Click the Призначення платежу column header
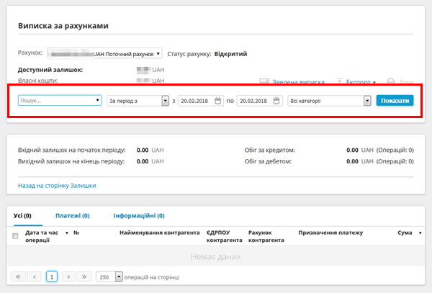 pos(330,233)
